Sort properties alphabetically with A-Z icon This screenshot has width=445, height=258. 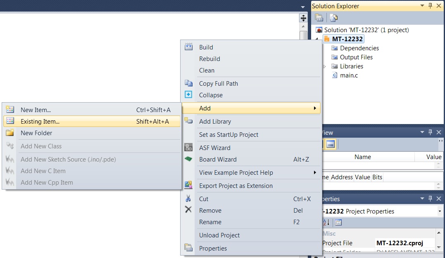pyautogui.click(x=326, y=223)
